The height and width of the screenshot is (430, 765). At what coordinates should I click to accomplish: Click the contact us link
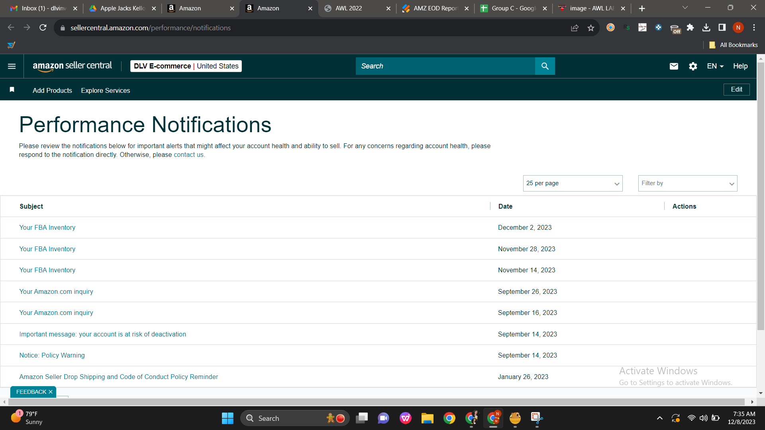click(x=188, y=155)
